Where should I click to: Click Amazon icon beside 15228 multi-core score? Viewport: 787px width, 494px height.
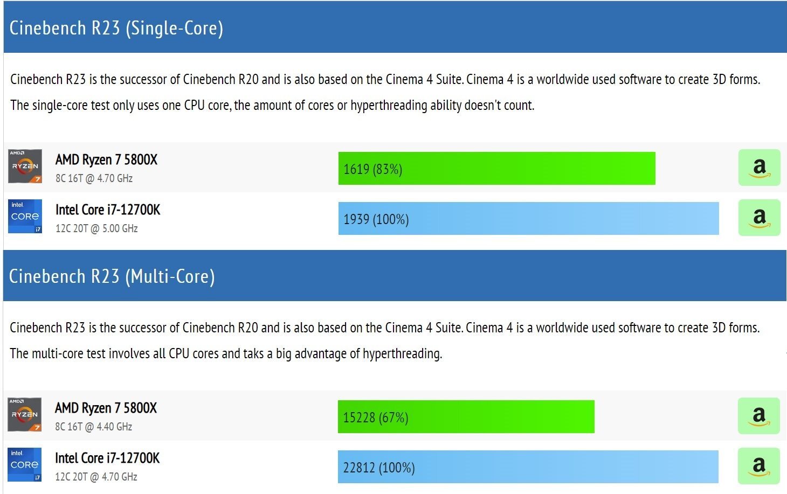pyautogui.click(x=758, y=416)
